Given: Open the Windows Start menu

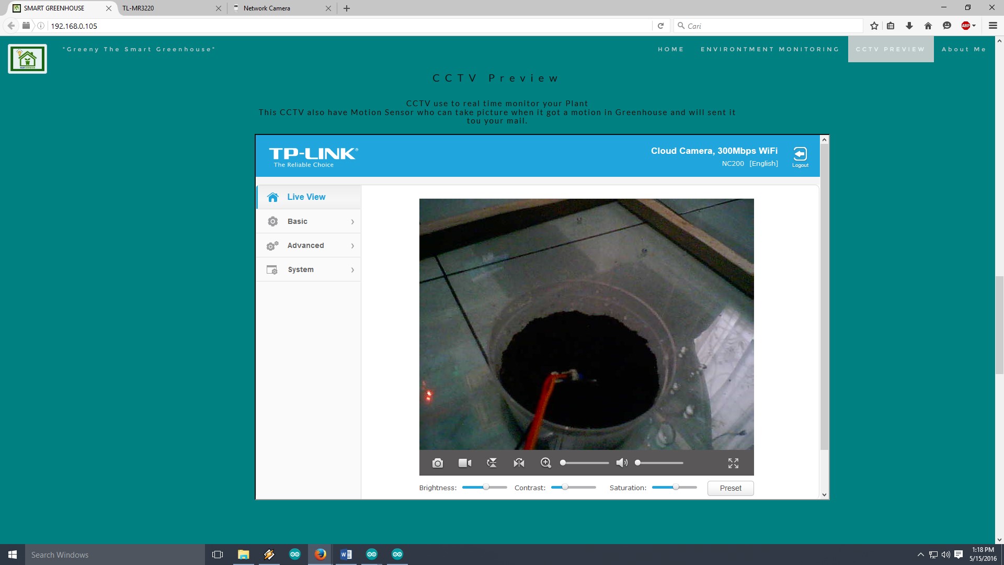Looking at the screenshot, I should (x=13, y=555).
